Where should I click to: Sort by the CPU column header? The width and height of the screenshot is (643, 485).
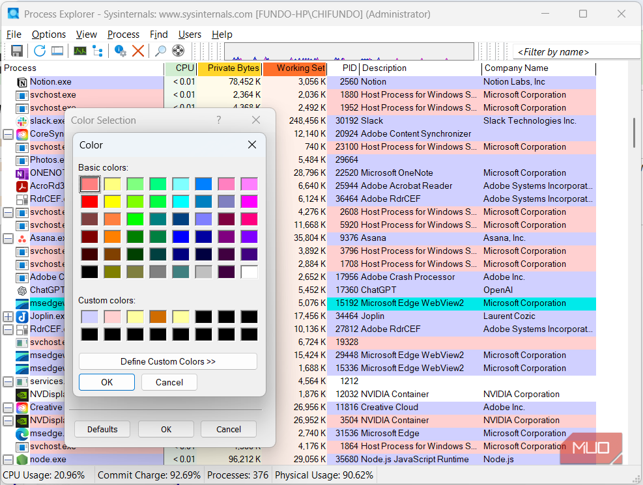181,68
